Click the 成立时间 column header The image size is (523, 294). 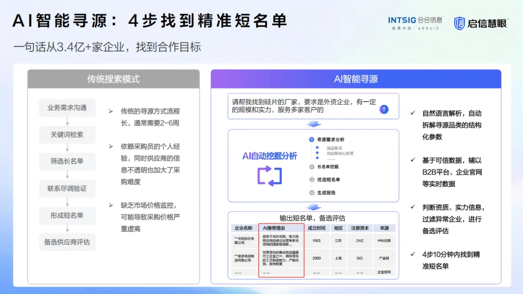point(317,228)
